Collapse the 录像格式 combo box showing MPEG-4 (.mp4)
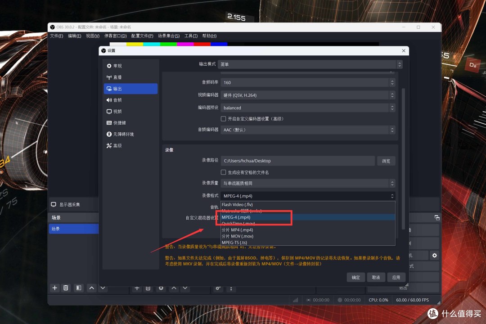486x324 pixels. (308, 196)
